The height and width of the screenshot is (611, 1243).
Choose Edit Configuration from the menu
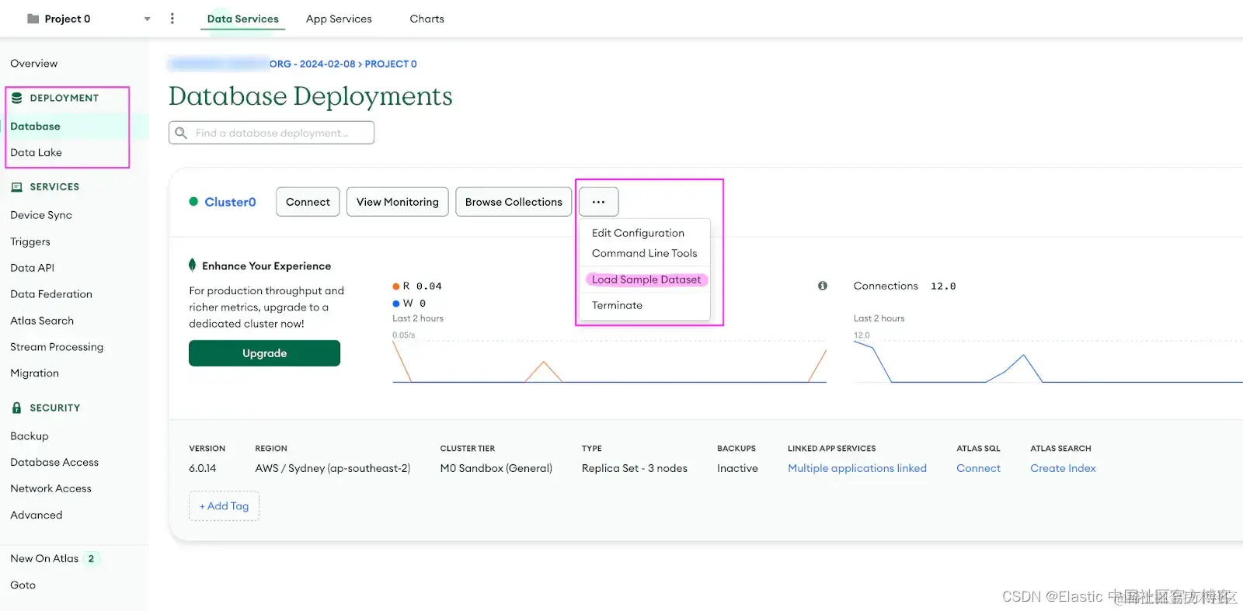click(x=638, y=233)
